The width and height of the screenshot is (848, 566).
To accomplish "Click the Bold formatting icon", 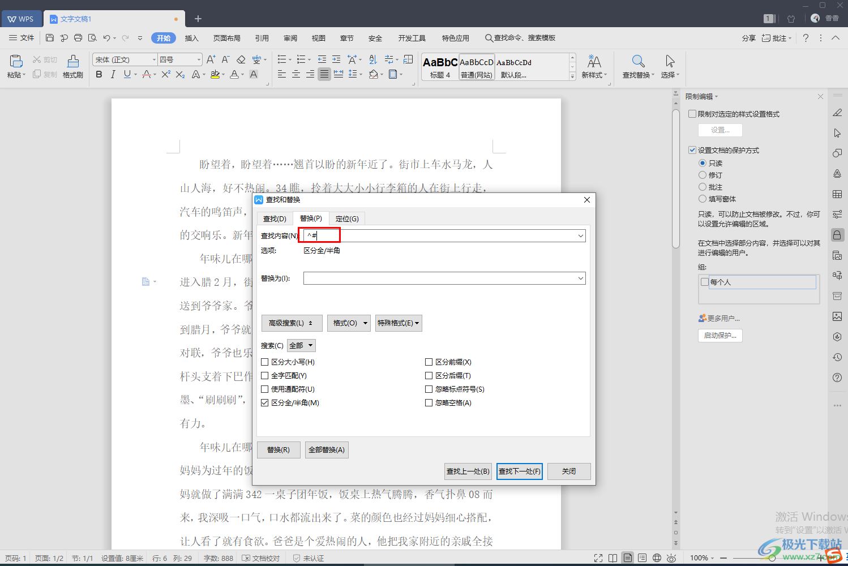I will pyautogui.click(x=99, y=74).
